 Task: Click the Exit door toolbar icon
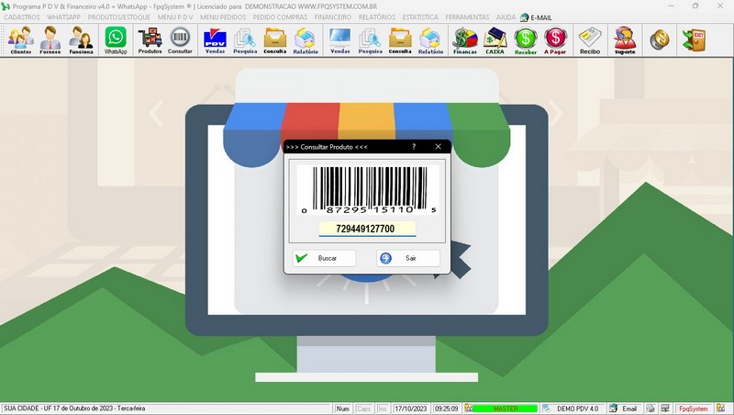click(695, 39)
